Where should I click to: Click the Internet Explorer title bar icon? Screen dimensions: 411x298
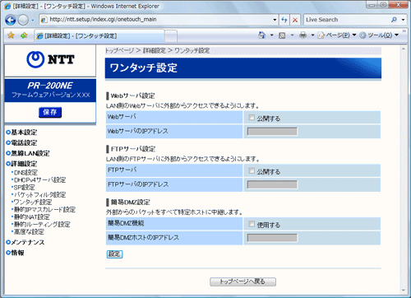pos(7,6)
